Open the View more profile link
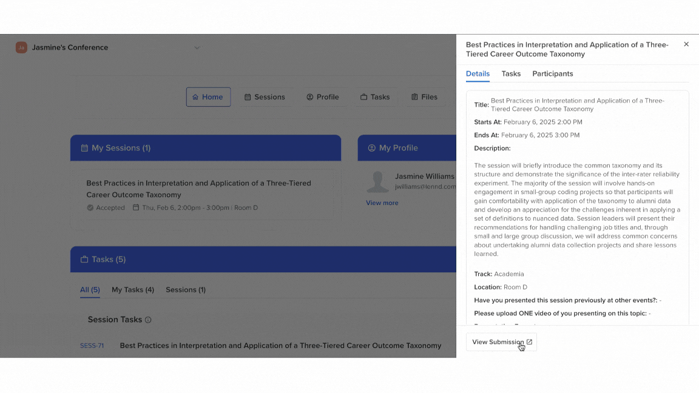Viewport: 699px width, 393px height. [382, 203]
